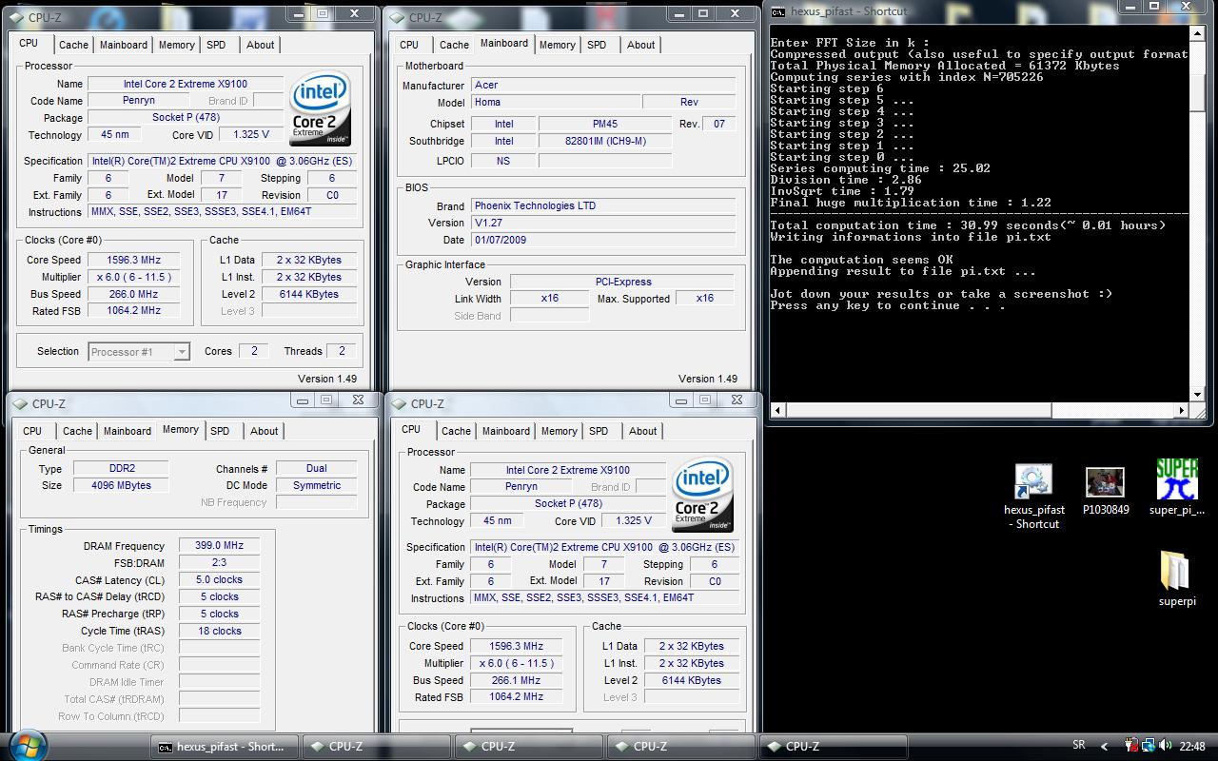Click console horizontal scrollbar right arrow

tap(1183, 411)
